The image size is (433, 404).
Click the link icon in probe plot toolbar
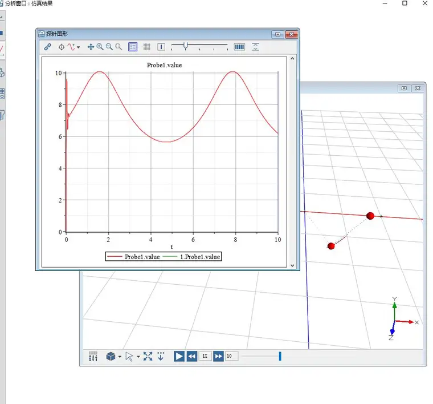(x=47, y=47)
